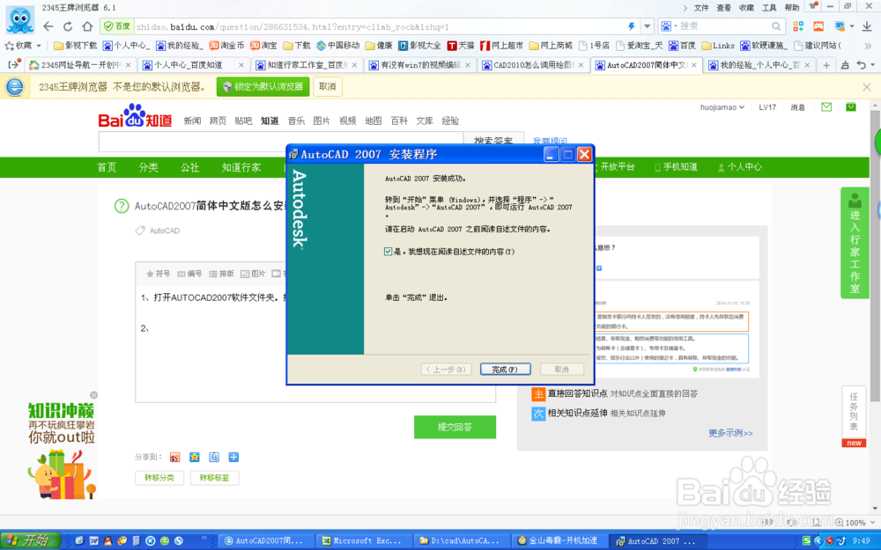Open the 百科 link in Baidu nav
Screen dimensions: 881x550
click(399, 121)
